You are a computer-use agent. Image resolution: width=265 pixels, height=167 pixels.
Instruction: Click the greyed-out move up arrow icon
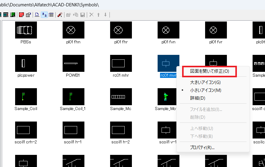point(99,15)
